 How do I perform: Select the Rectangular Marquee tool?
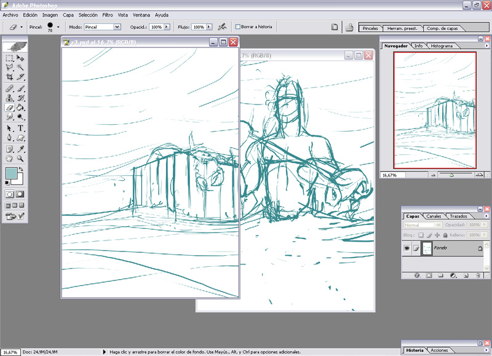click(x=9, y=58)
